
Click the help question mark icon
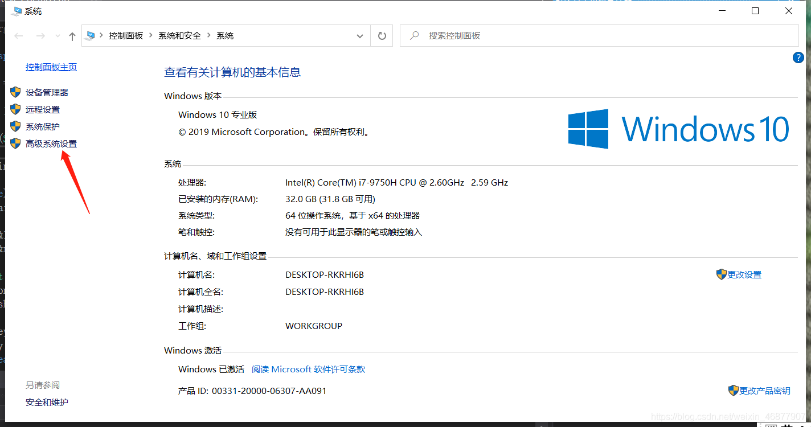[x=798, y=58]
